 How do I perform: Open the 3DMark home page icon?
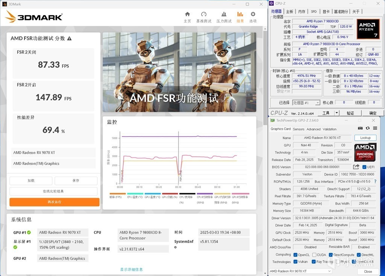(x=187, y=14)
